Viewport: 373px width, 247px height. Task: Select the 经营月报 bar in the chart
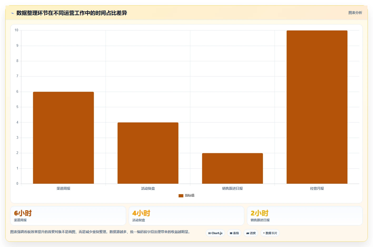[x=317, y=107]
